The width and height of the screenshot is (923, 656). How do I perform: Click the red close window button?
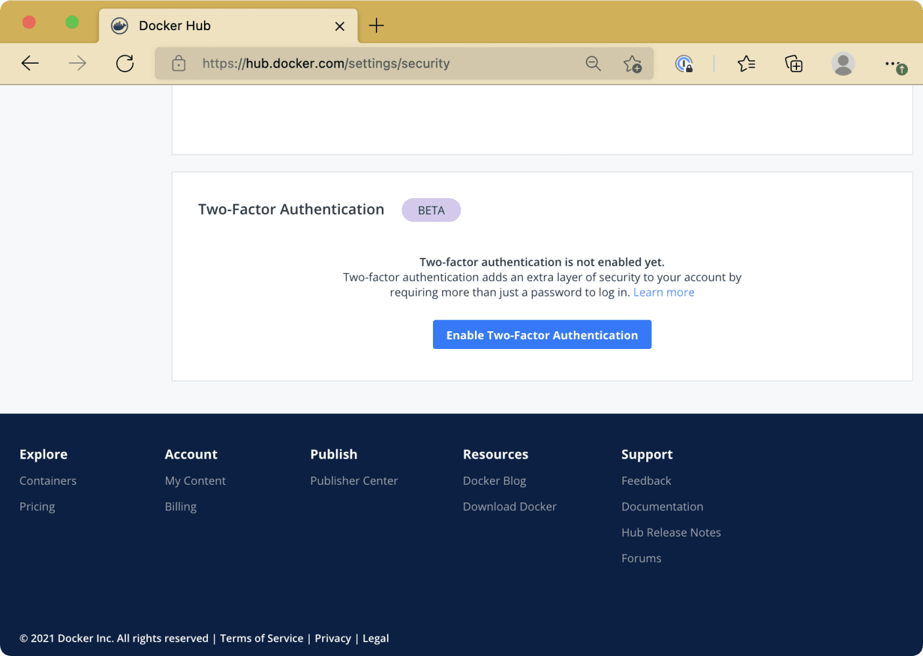pos(29,22)
